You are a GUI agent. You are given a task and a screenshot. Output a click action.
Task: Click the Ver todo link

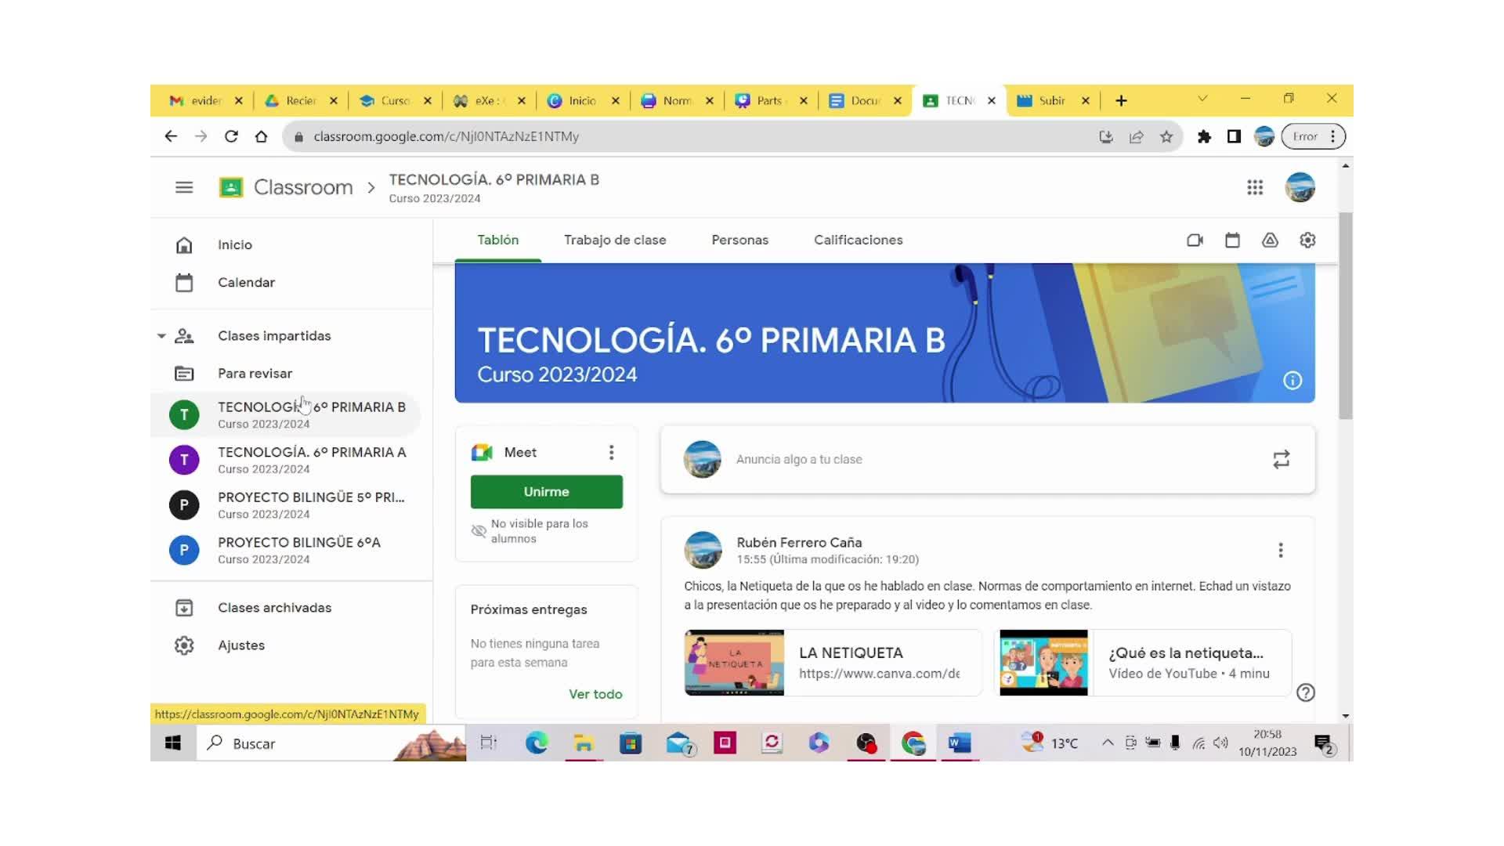coord(595,694)
